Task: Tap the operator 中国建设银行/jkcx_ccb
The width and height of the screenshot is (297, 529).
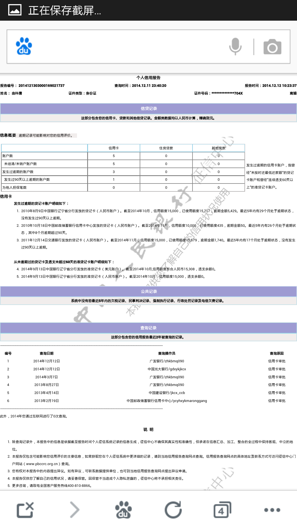Action: 167,393
